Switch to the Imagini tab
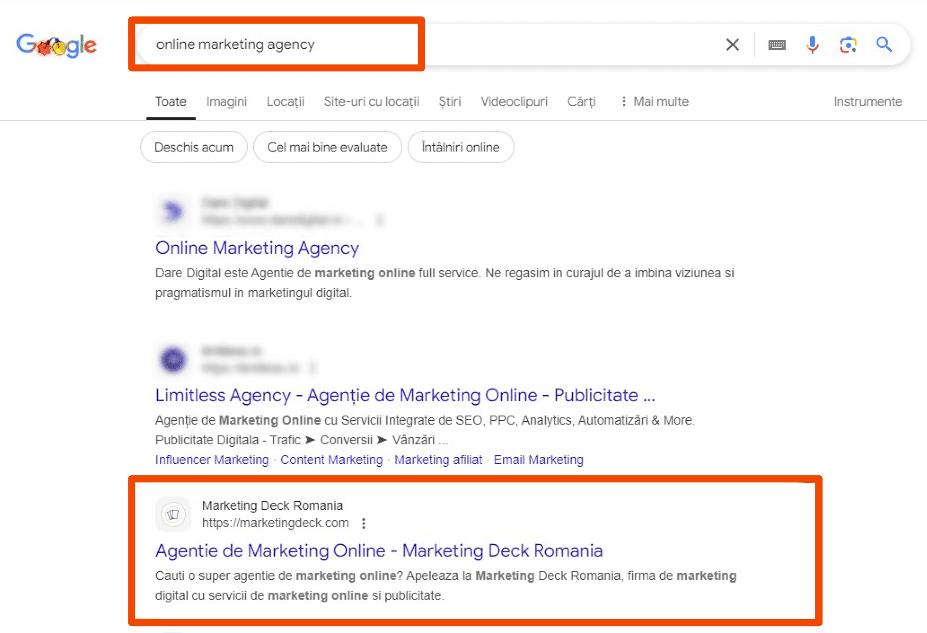This screenshot has height=633, width=927. [227, 102]
